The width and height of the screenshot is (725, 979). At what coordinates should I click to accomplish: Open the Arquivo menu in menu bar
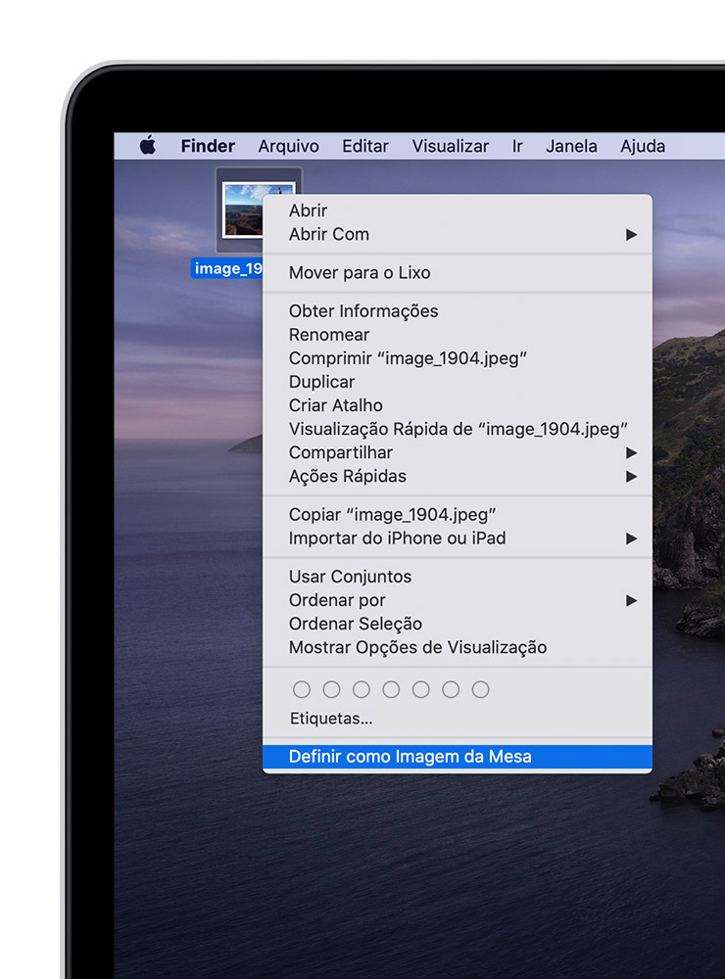288,146
